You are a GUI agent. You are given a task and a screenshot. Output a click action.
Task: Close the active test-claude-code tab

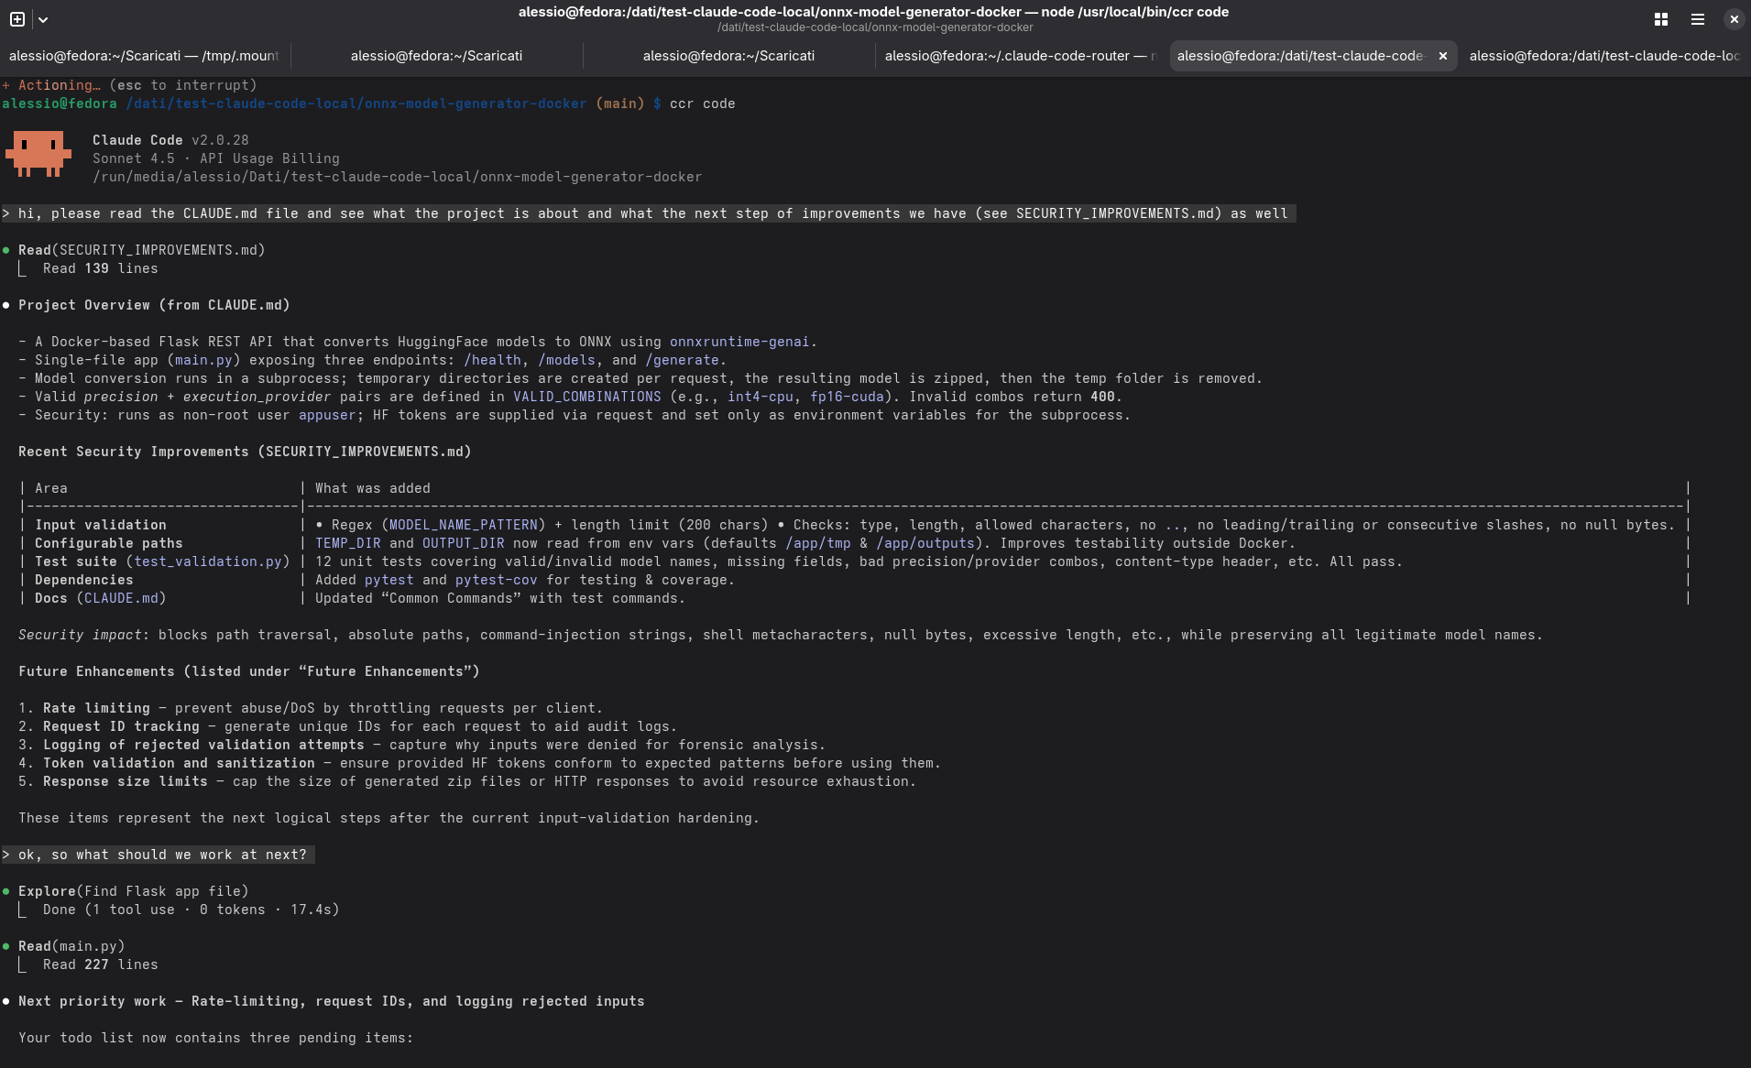click(1442, 56)
